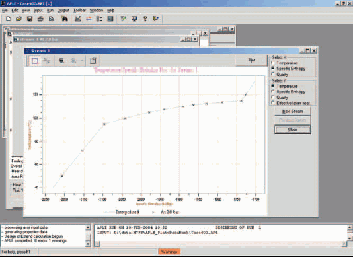This screenshot has height=257, width=353.
Task: Select Effective latent heat under Select Y
Action: [273, 103]
